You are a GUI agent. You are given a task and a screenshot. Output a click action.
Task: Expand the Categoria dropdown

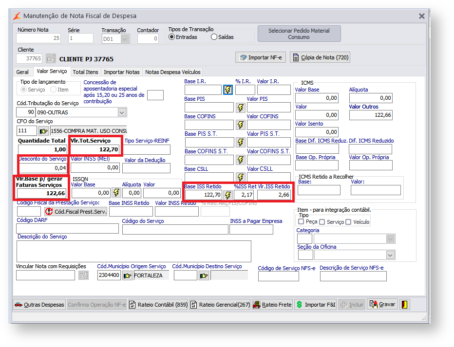(x=390, y=239)
